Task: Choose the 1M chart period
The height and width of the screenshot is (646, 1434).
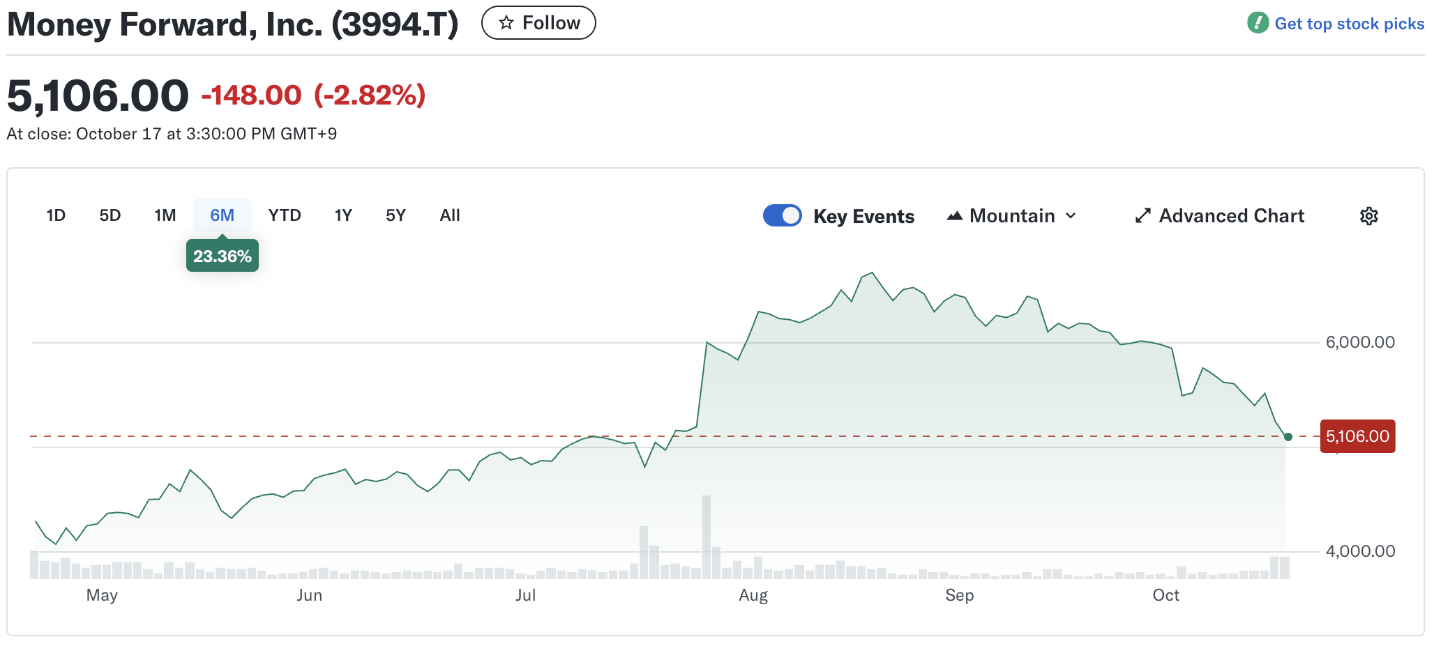Action: coord(165,215)
